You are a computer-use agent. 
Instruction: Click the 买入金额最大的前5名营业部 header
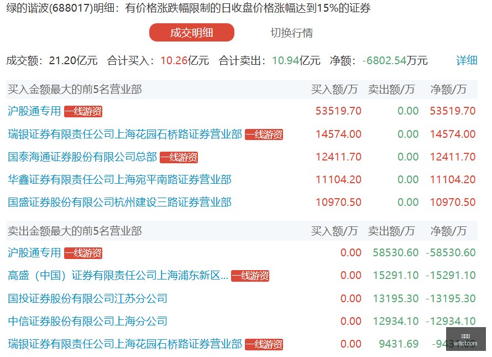pyautogui.click(x=75, y=90)
